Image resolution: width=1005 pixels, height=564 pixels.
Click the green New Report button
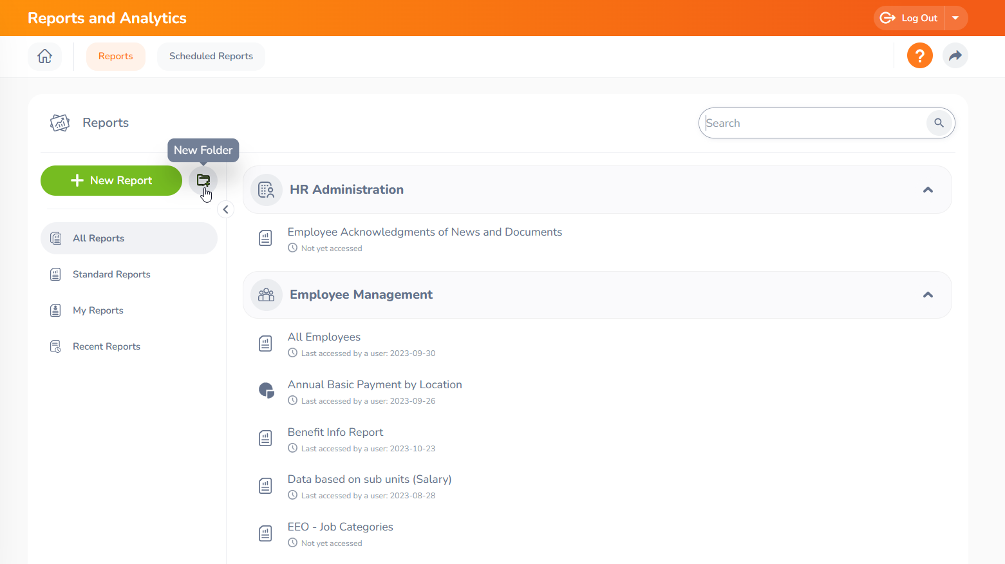[111, 180]
